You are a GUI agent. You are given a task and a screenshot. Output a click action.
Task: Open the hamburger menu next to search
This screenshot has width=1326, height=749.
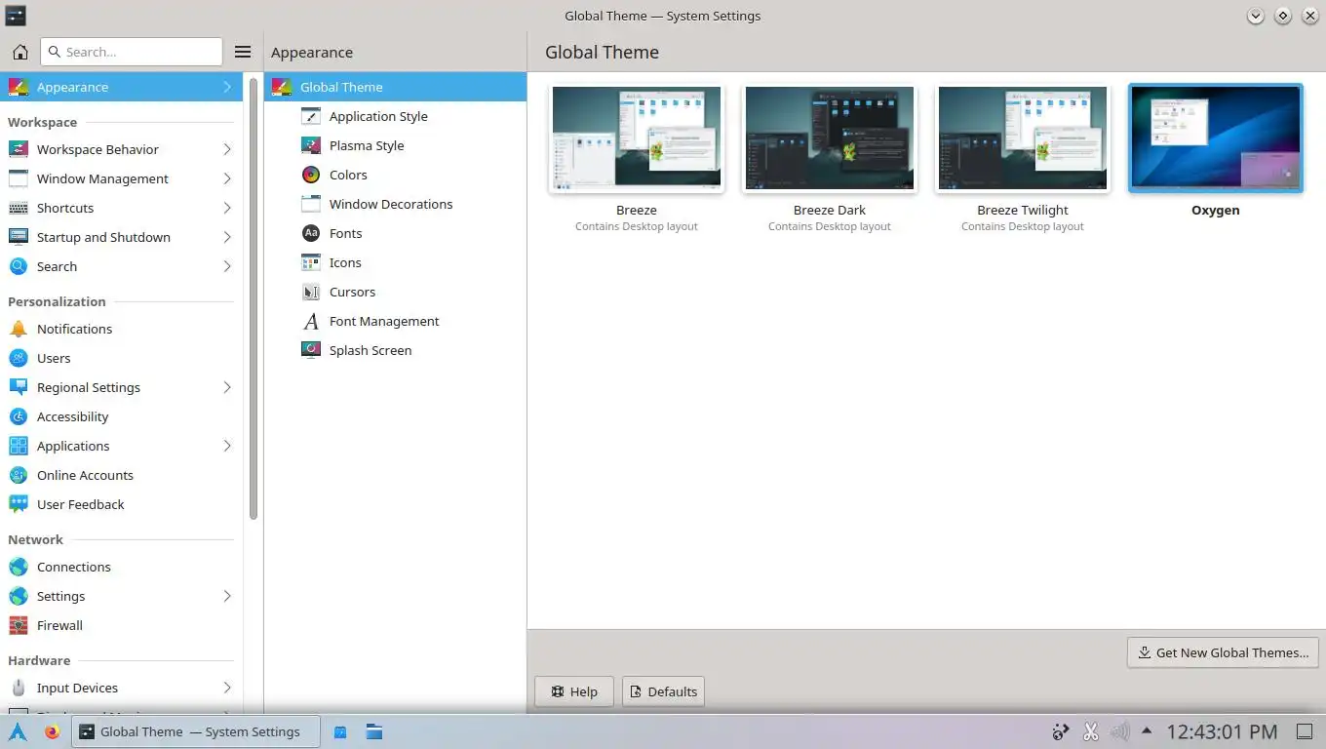coord(244,52)
